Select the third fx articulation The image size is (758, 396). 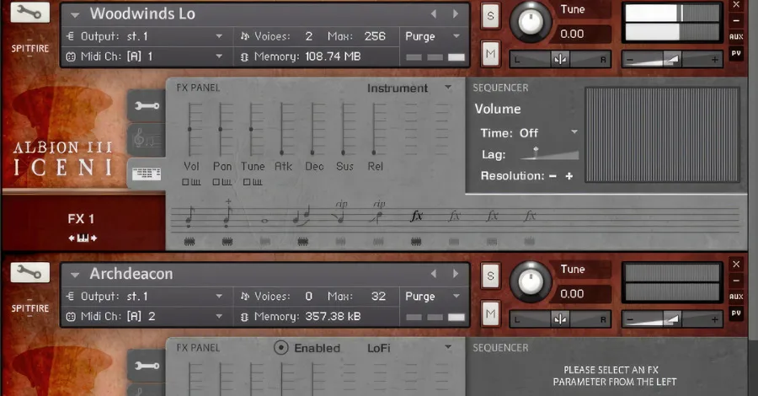[x=492, y=216]
